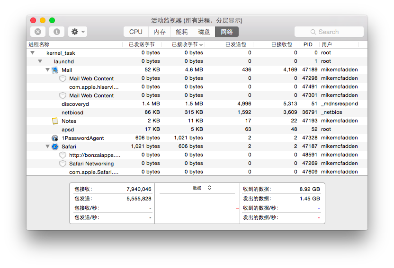Screen dimensions: 394x268
Task: Sort by 已接收包 column header
Action: (x=276, y=44)
